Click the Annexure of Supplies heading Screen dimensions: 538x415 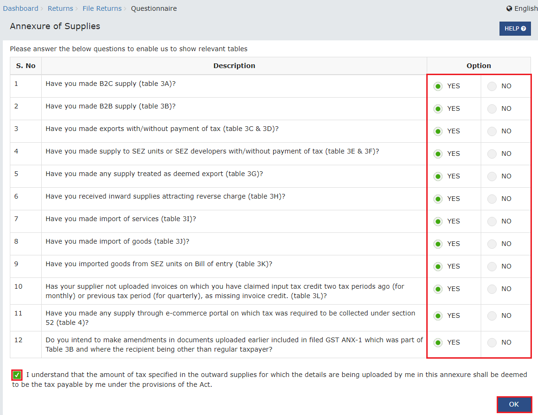point(55,26)
